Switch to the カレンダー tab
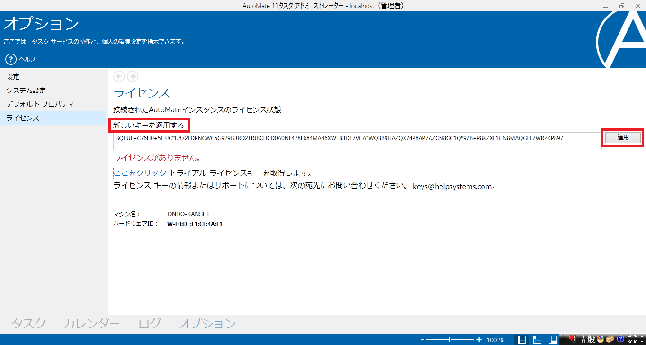Screen dimensions: 646x345 tap(92, 324)
